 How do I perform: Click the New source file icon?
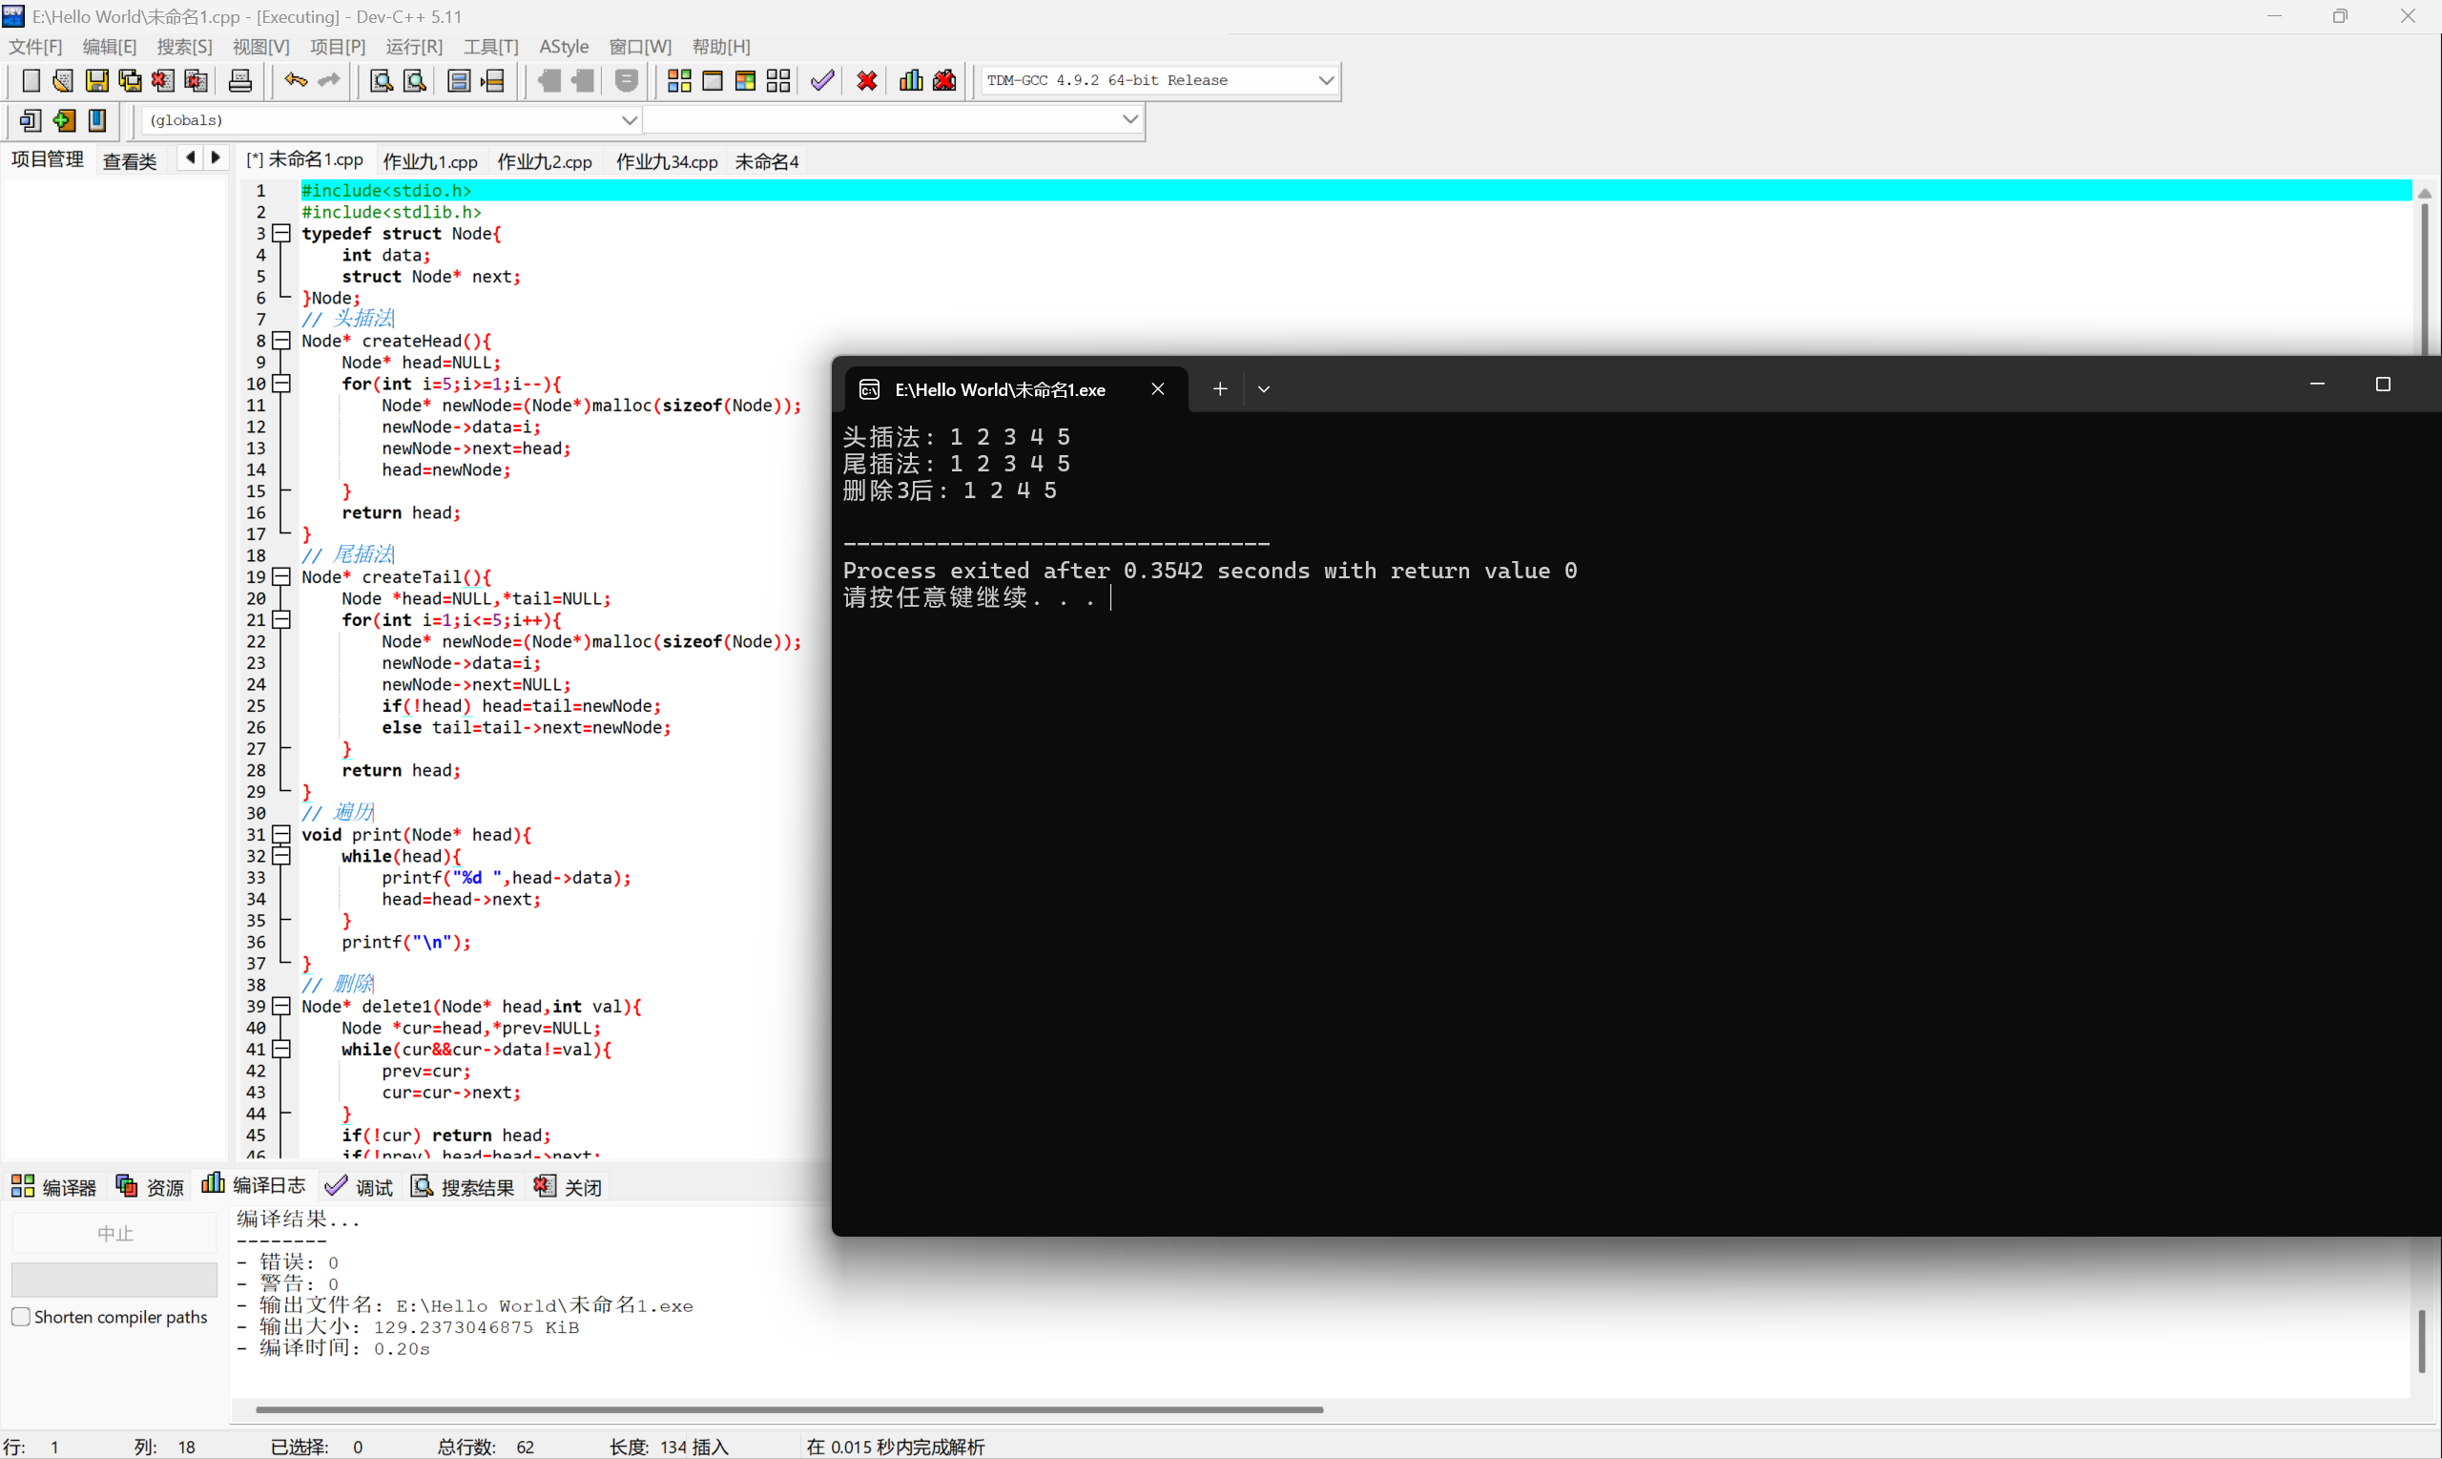31,80
